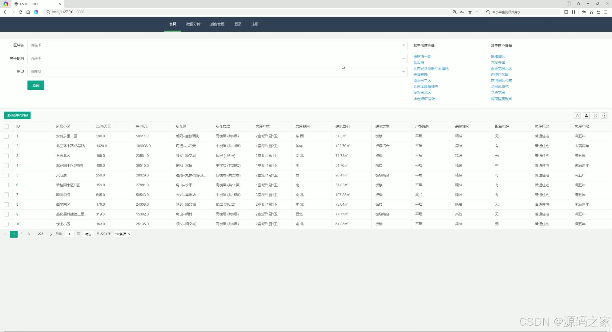Switch to the 数据分析 nav tab
Screen dimensions: 612x332
point(193,24)
